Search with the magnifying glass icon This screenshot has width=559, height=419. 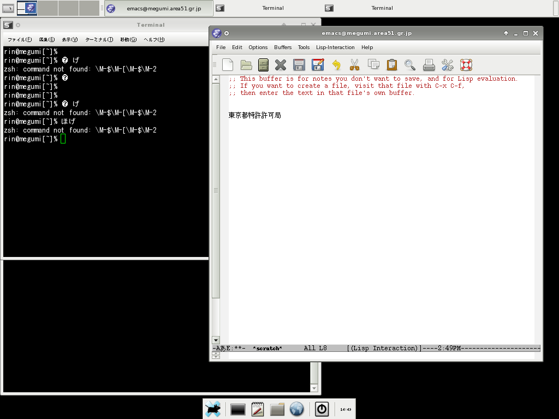pyautogui.click(x=410, y=65)
